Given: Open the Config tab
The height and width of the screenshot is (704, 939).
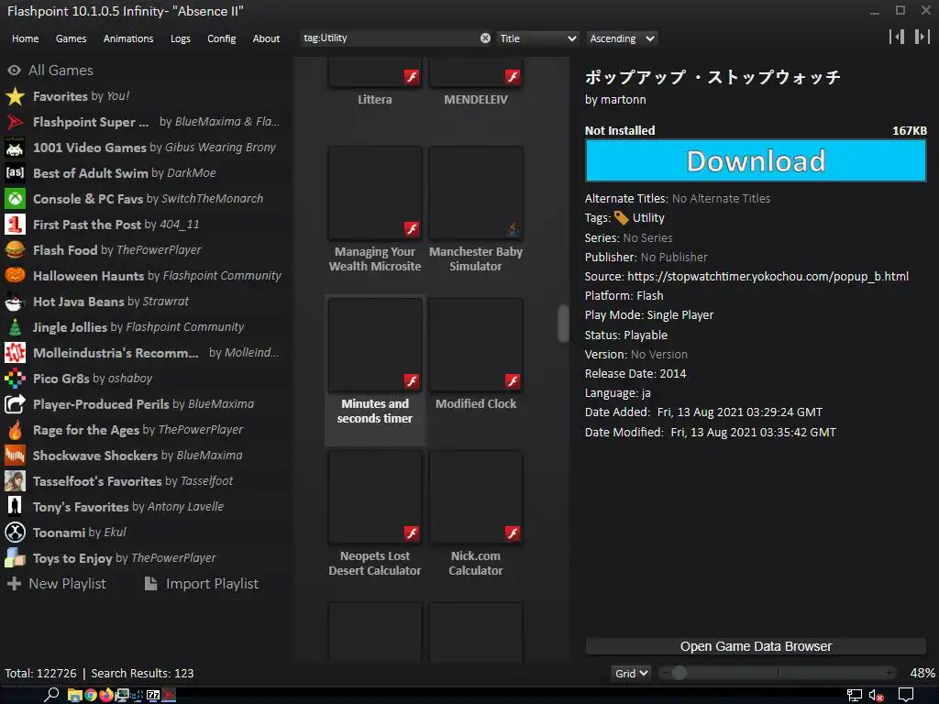Looking at the screenshot, I should [222, 38].
